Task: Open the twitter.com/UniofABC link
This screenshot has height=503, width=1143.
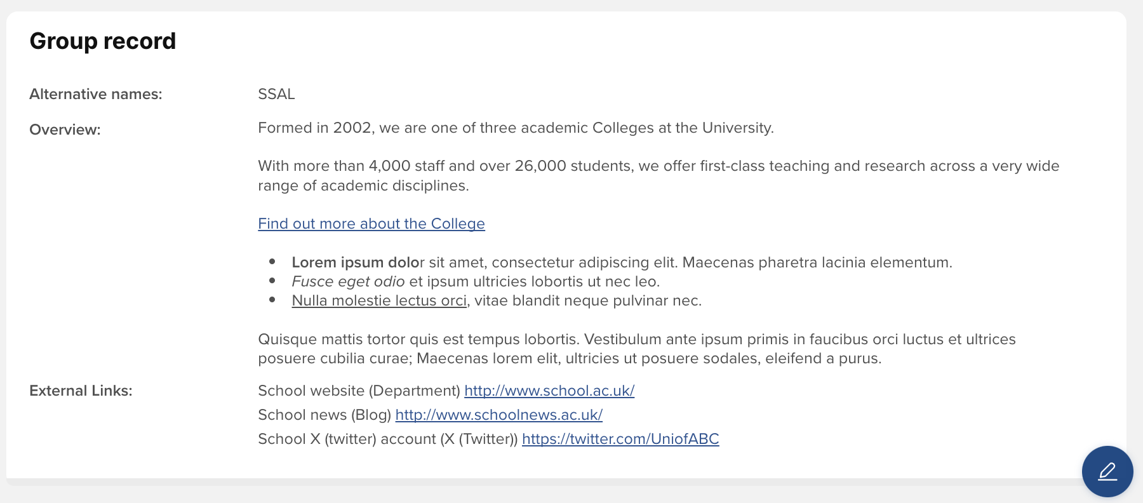Action: coord(620,439)
